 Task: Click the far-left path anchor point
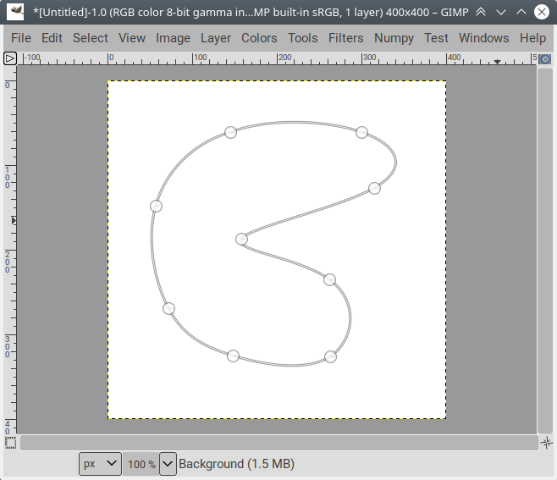point(156,206)
